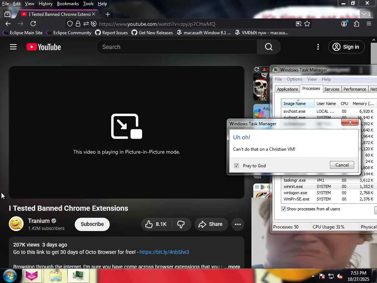This screenshot has width=377, height=283.
Task: Toggle the 'Pray to God' checkbox
Action: point(236,165)
